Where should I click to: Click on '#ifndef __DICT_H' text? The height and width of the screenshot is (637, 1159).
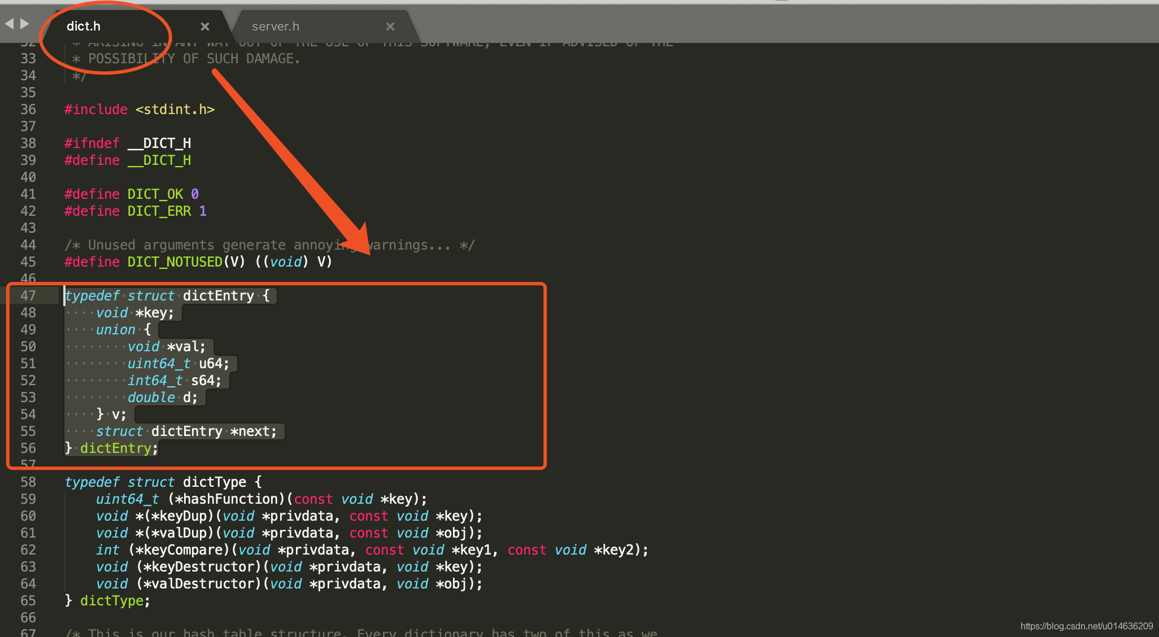coord(128,143)
